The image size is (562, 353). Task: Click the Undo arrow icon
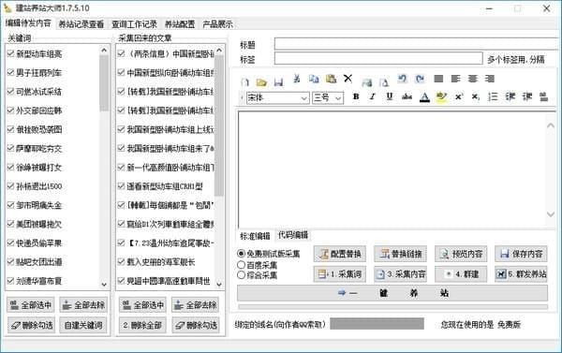pyautogui.click(x=402, y=79)
